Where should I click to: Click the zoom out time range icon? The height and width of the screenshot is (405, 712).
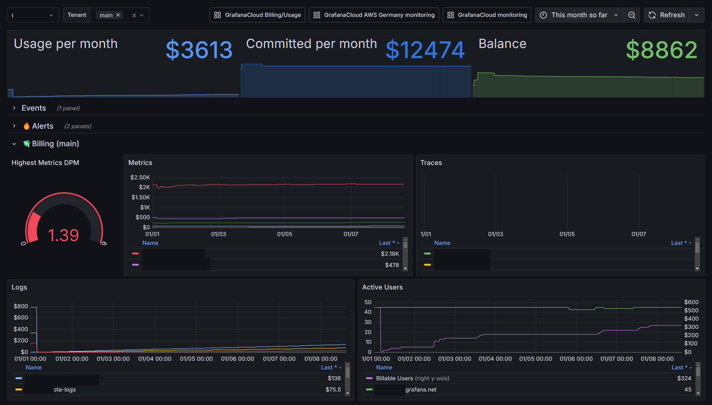point(632,15)
